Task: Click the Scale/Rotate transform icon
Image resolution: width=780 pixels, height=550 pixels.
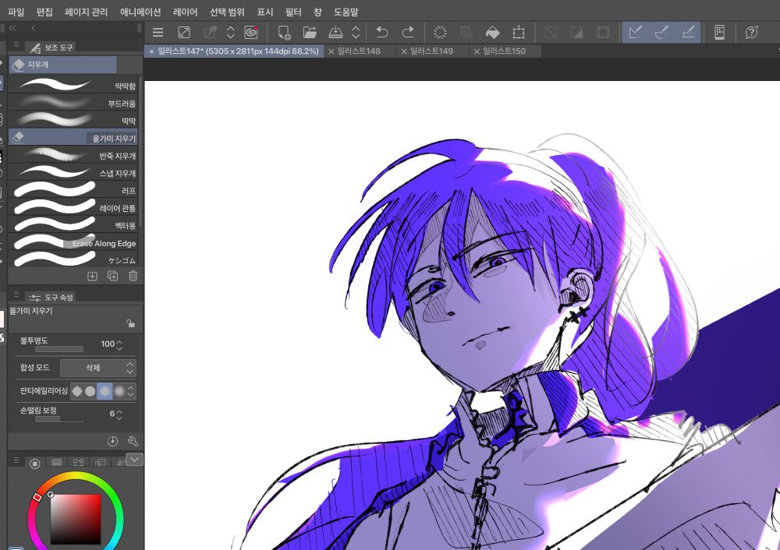Action: 519,33
